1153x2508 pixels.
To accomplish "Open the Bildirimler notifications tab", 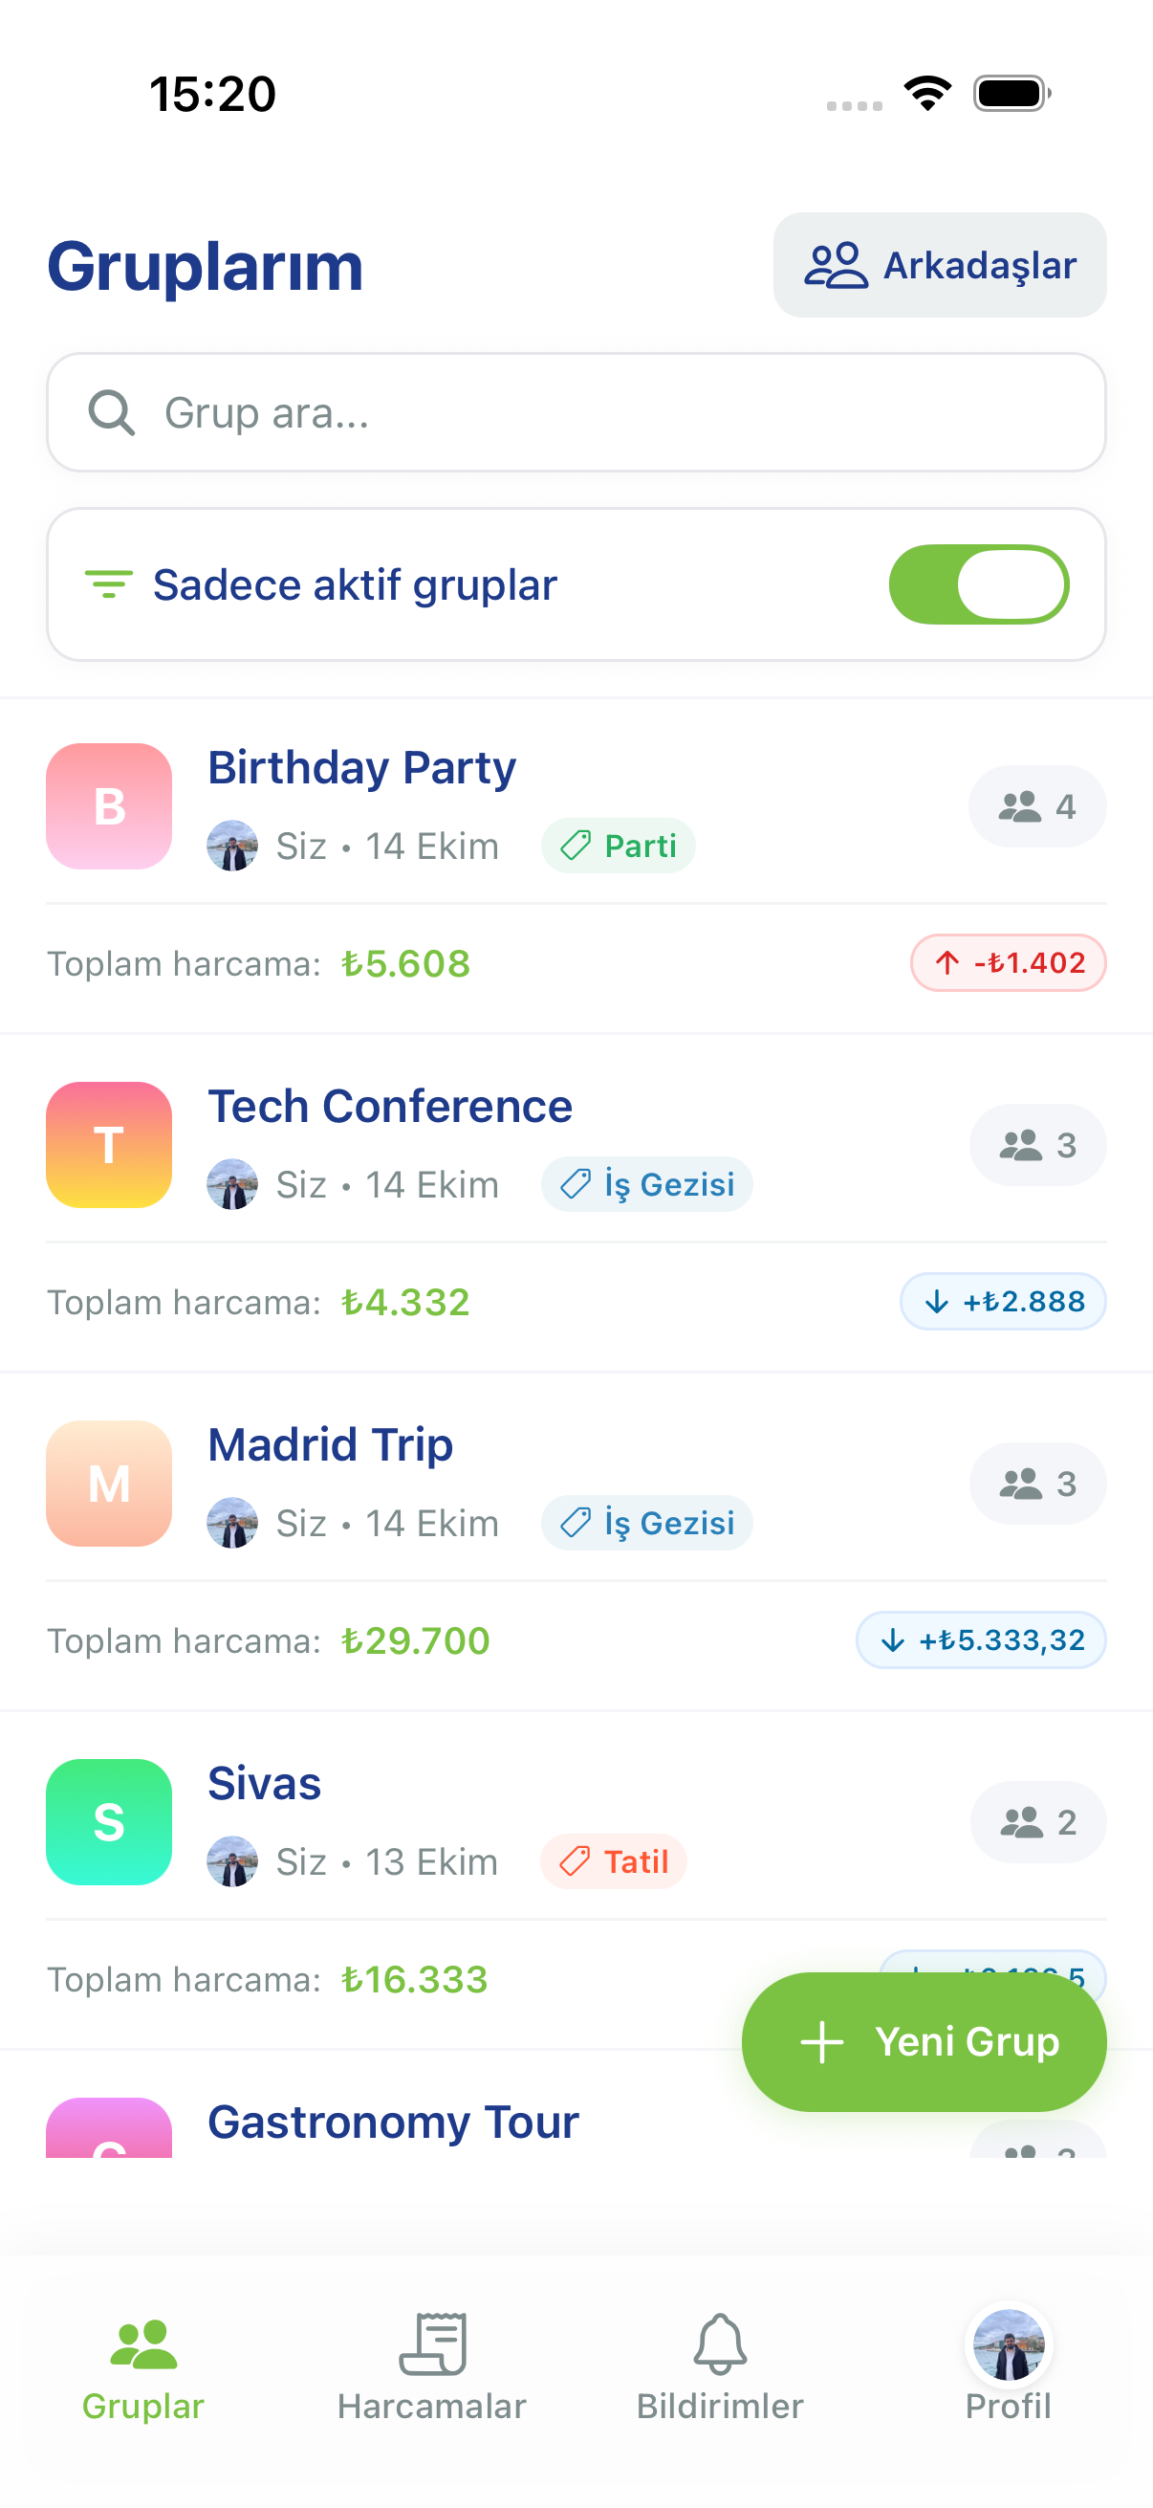I will point(720,2365).
